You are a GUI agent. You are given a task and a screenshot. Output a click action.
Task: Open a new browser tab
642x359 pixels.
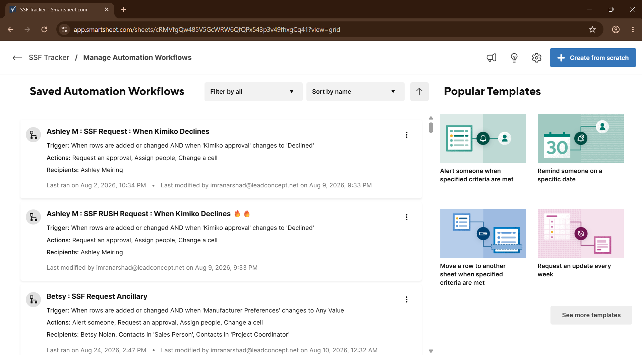[123, 9]
